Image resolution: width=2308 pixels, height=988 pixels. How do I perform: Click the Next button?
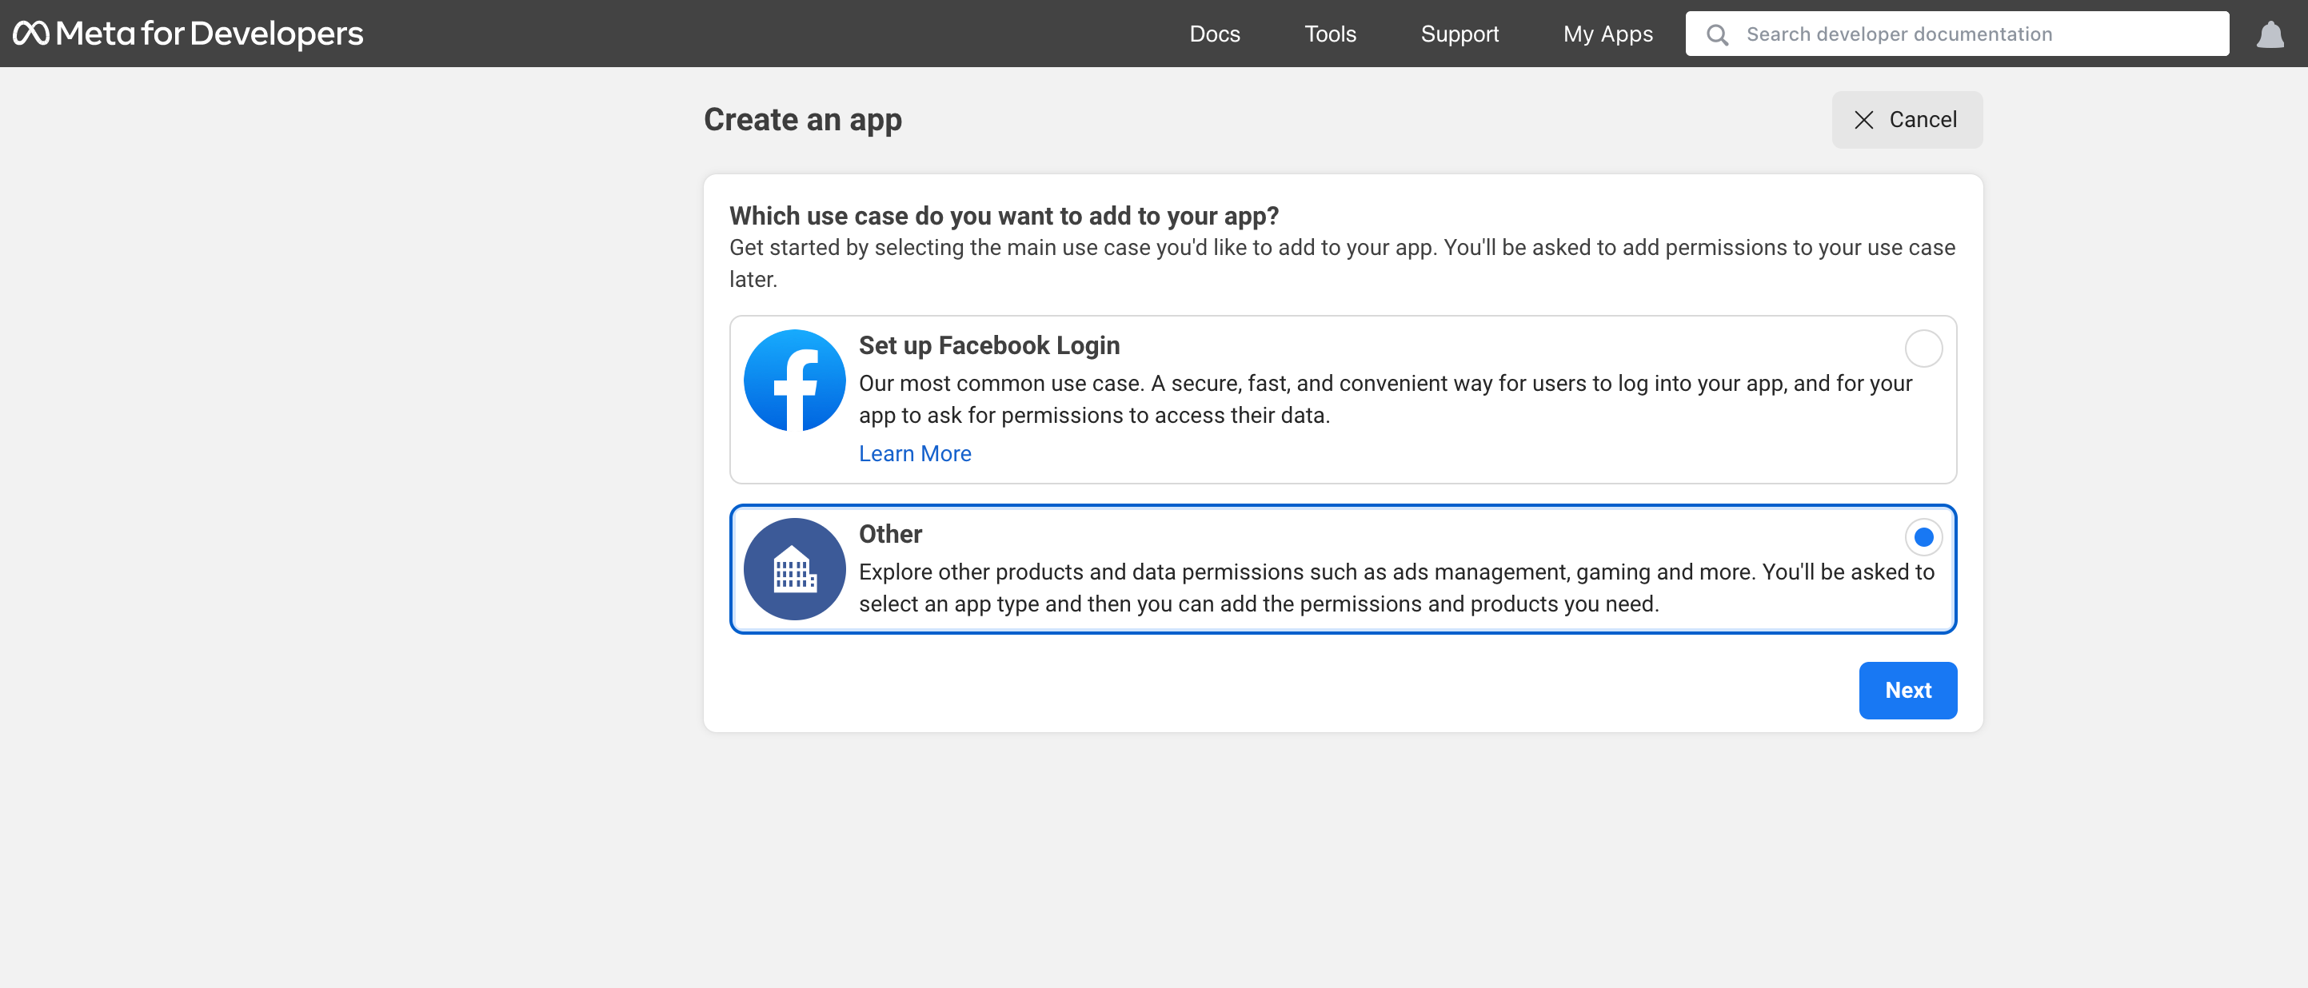1907,691
